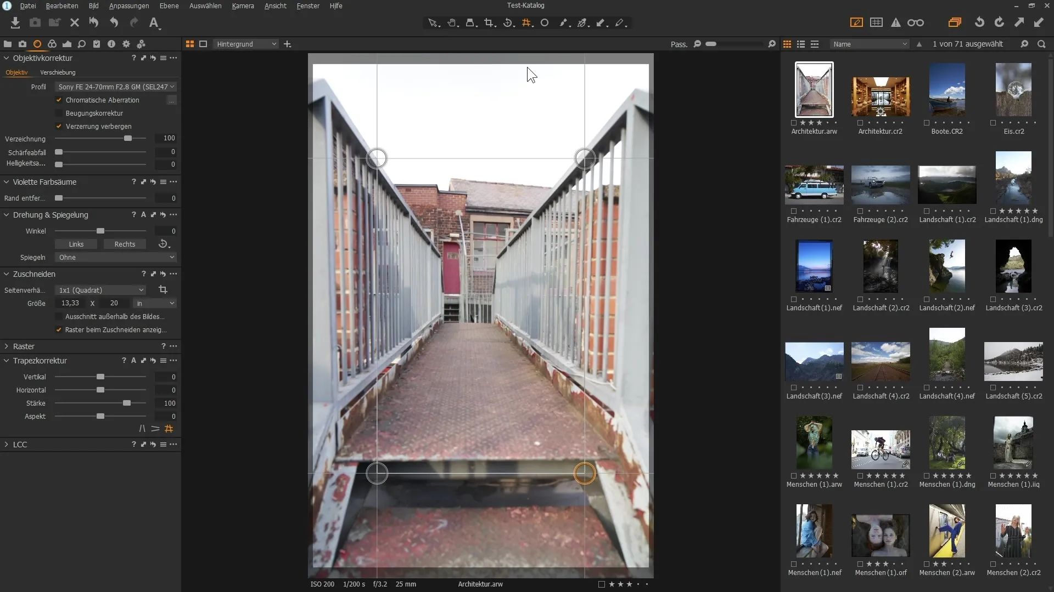Open the Hilfe menu
The height and width of the screenshot is (592, 1054).
click(x=336, y=5)
